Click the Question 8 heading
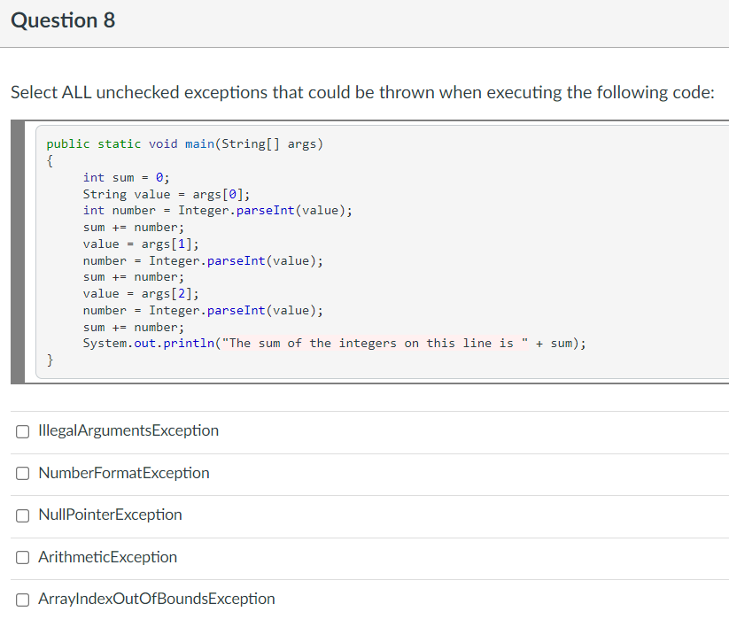The height and width of the screenshot is (627, 729). pyautogui.click(x=63, y=20)
